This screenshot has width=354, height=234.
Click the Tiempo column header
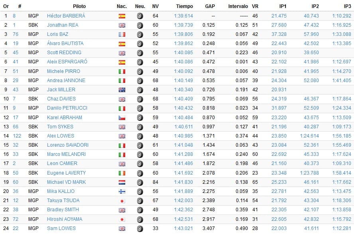[185, 6]
